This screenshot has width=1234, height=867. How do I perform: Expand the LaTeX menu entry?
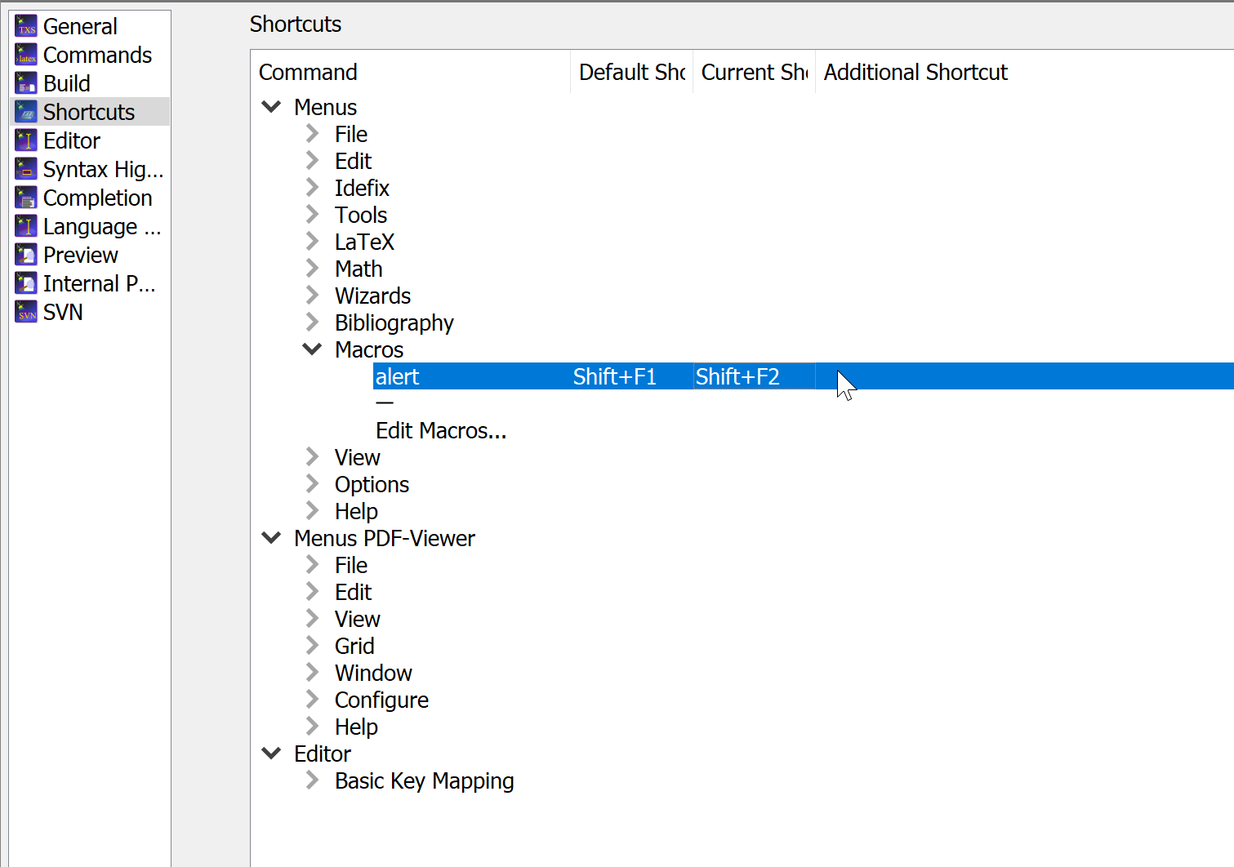point(312,241)
